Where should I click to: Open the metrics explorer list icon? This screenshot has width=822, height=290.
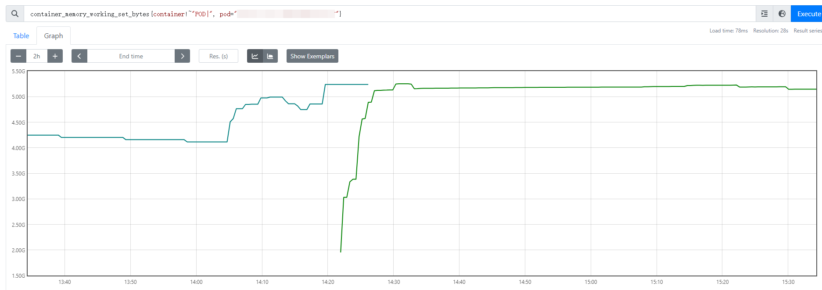coord(764,14)
